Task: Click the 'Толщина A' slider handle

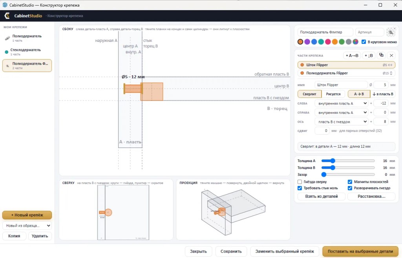Action: point(333,161)
